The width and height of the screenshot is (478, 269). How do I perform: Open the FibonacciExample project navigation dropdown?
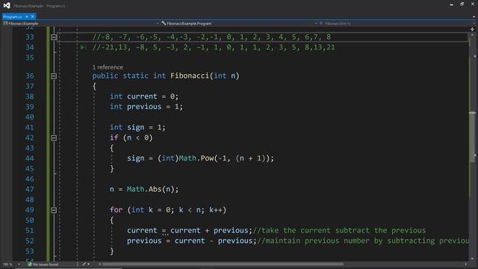(81, 23)
